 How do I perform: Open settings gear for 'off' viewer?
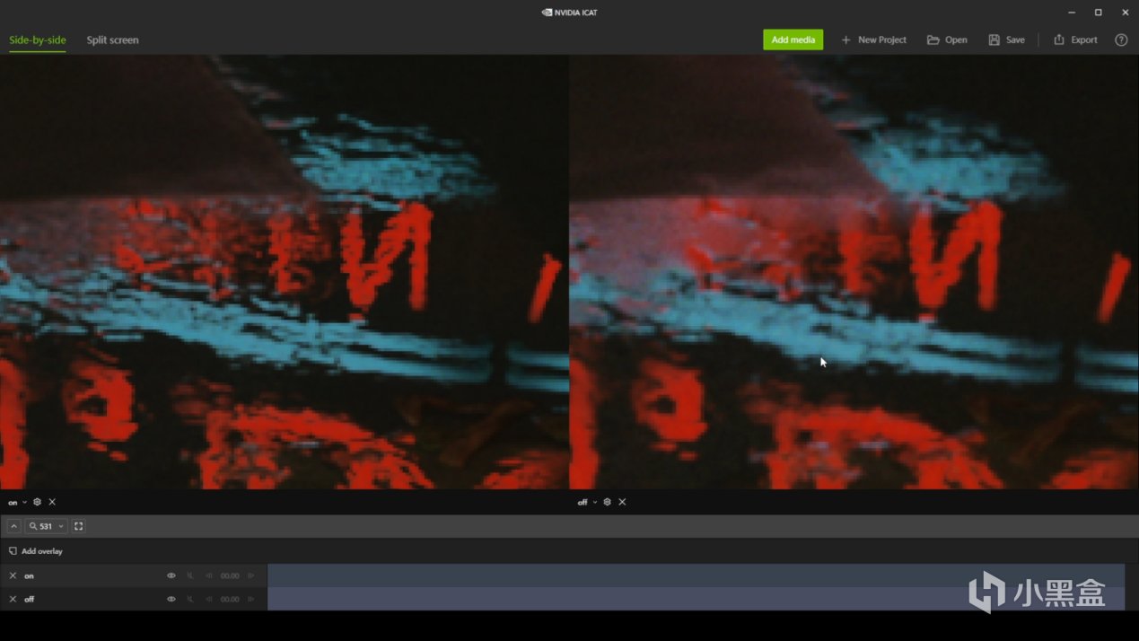607,502
